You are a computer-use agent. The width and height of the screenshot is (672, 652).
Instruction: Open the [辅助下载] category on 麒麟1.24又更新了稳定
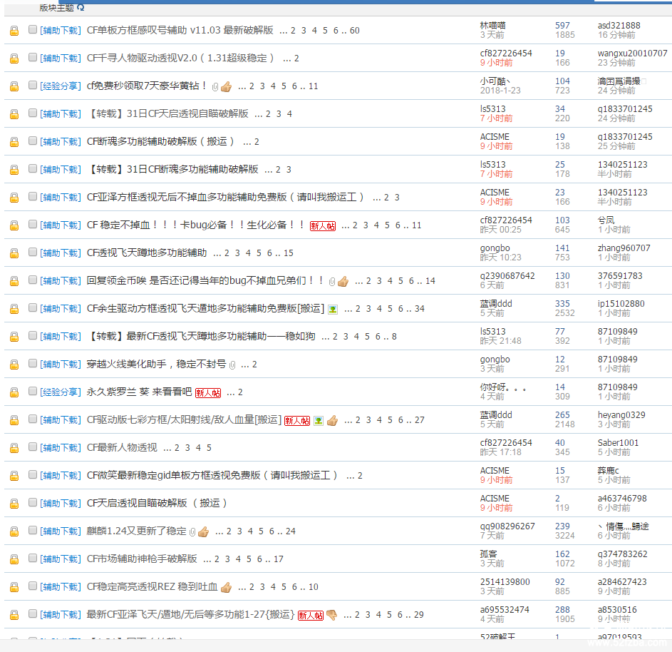pyautogui.click(x=61, y=531)
